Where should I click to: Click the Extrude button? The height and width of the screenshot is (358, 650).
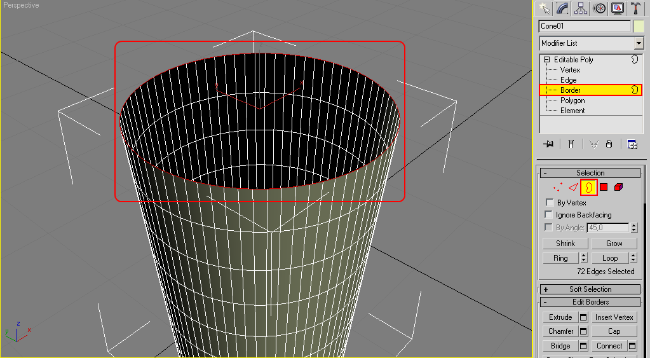click(560, 317)
